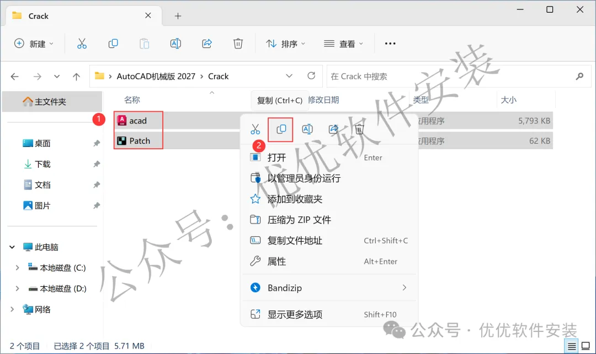Expand the 本地磁盘 (D:) node

pyautogui.click(x=17, y=289)
